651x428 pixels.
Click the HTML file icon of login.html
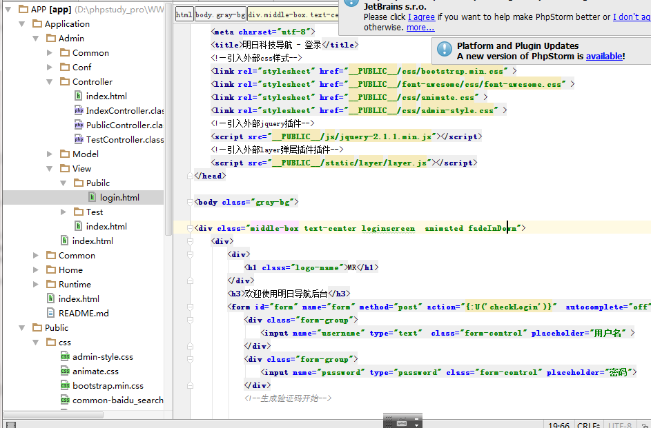(x=93, y=198)
